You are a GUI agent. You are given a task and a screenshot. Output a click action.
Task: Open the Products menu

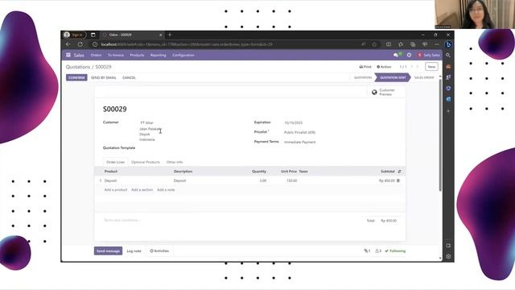(137, 56)
